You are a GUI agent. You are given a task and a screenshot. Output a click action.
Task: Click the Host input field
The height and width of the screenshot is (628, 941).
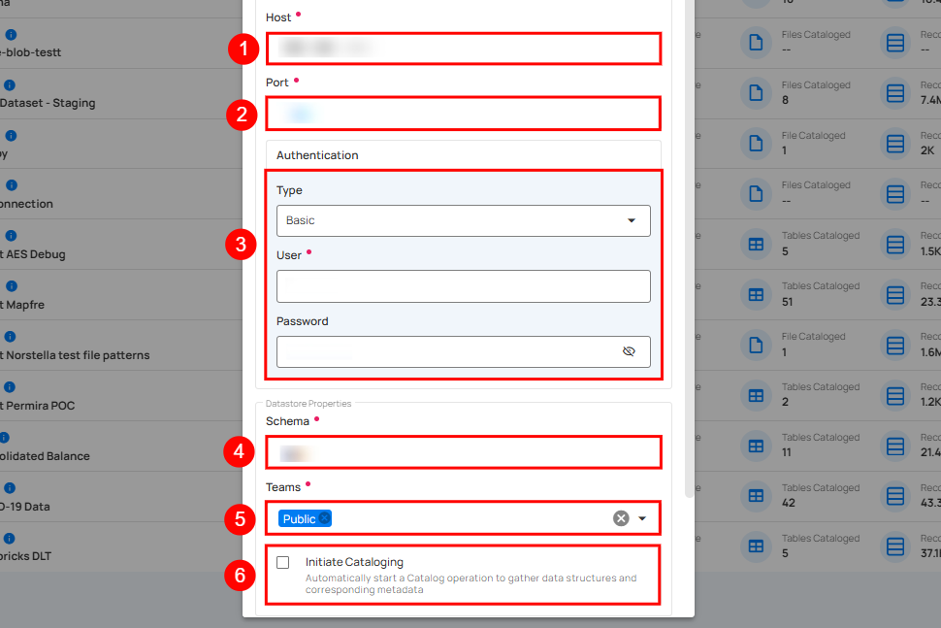[463, 48]
